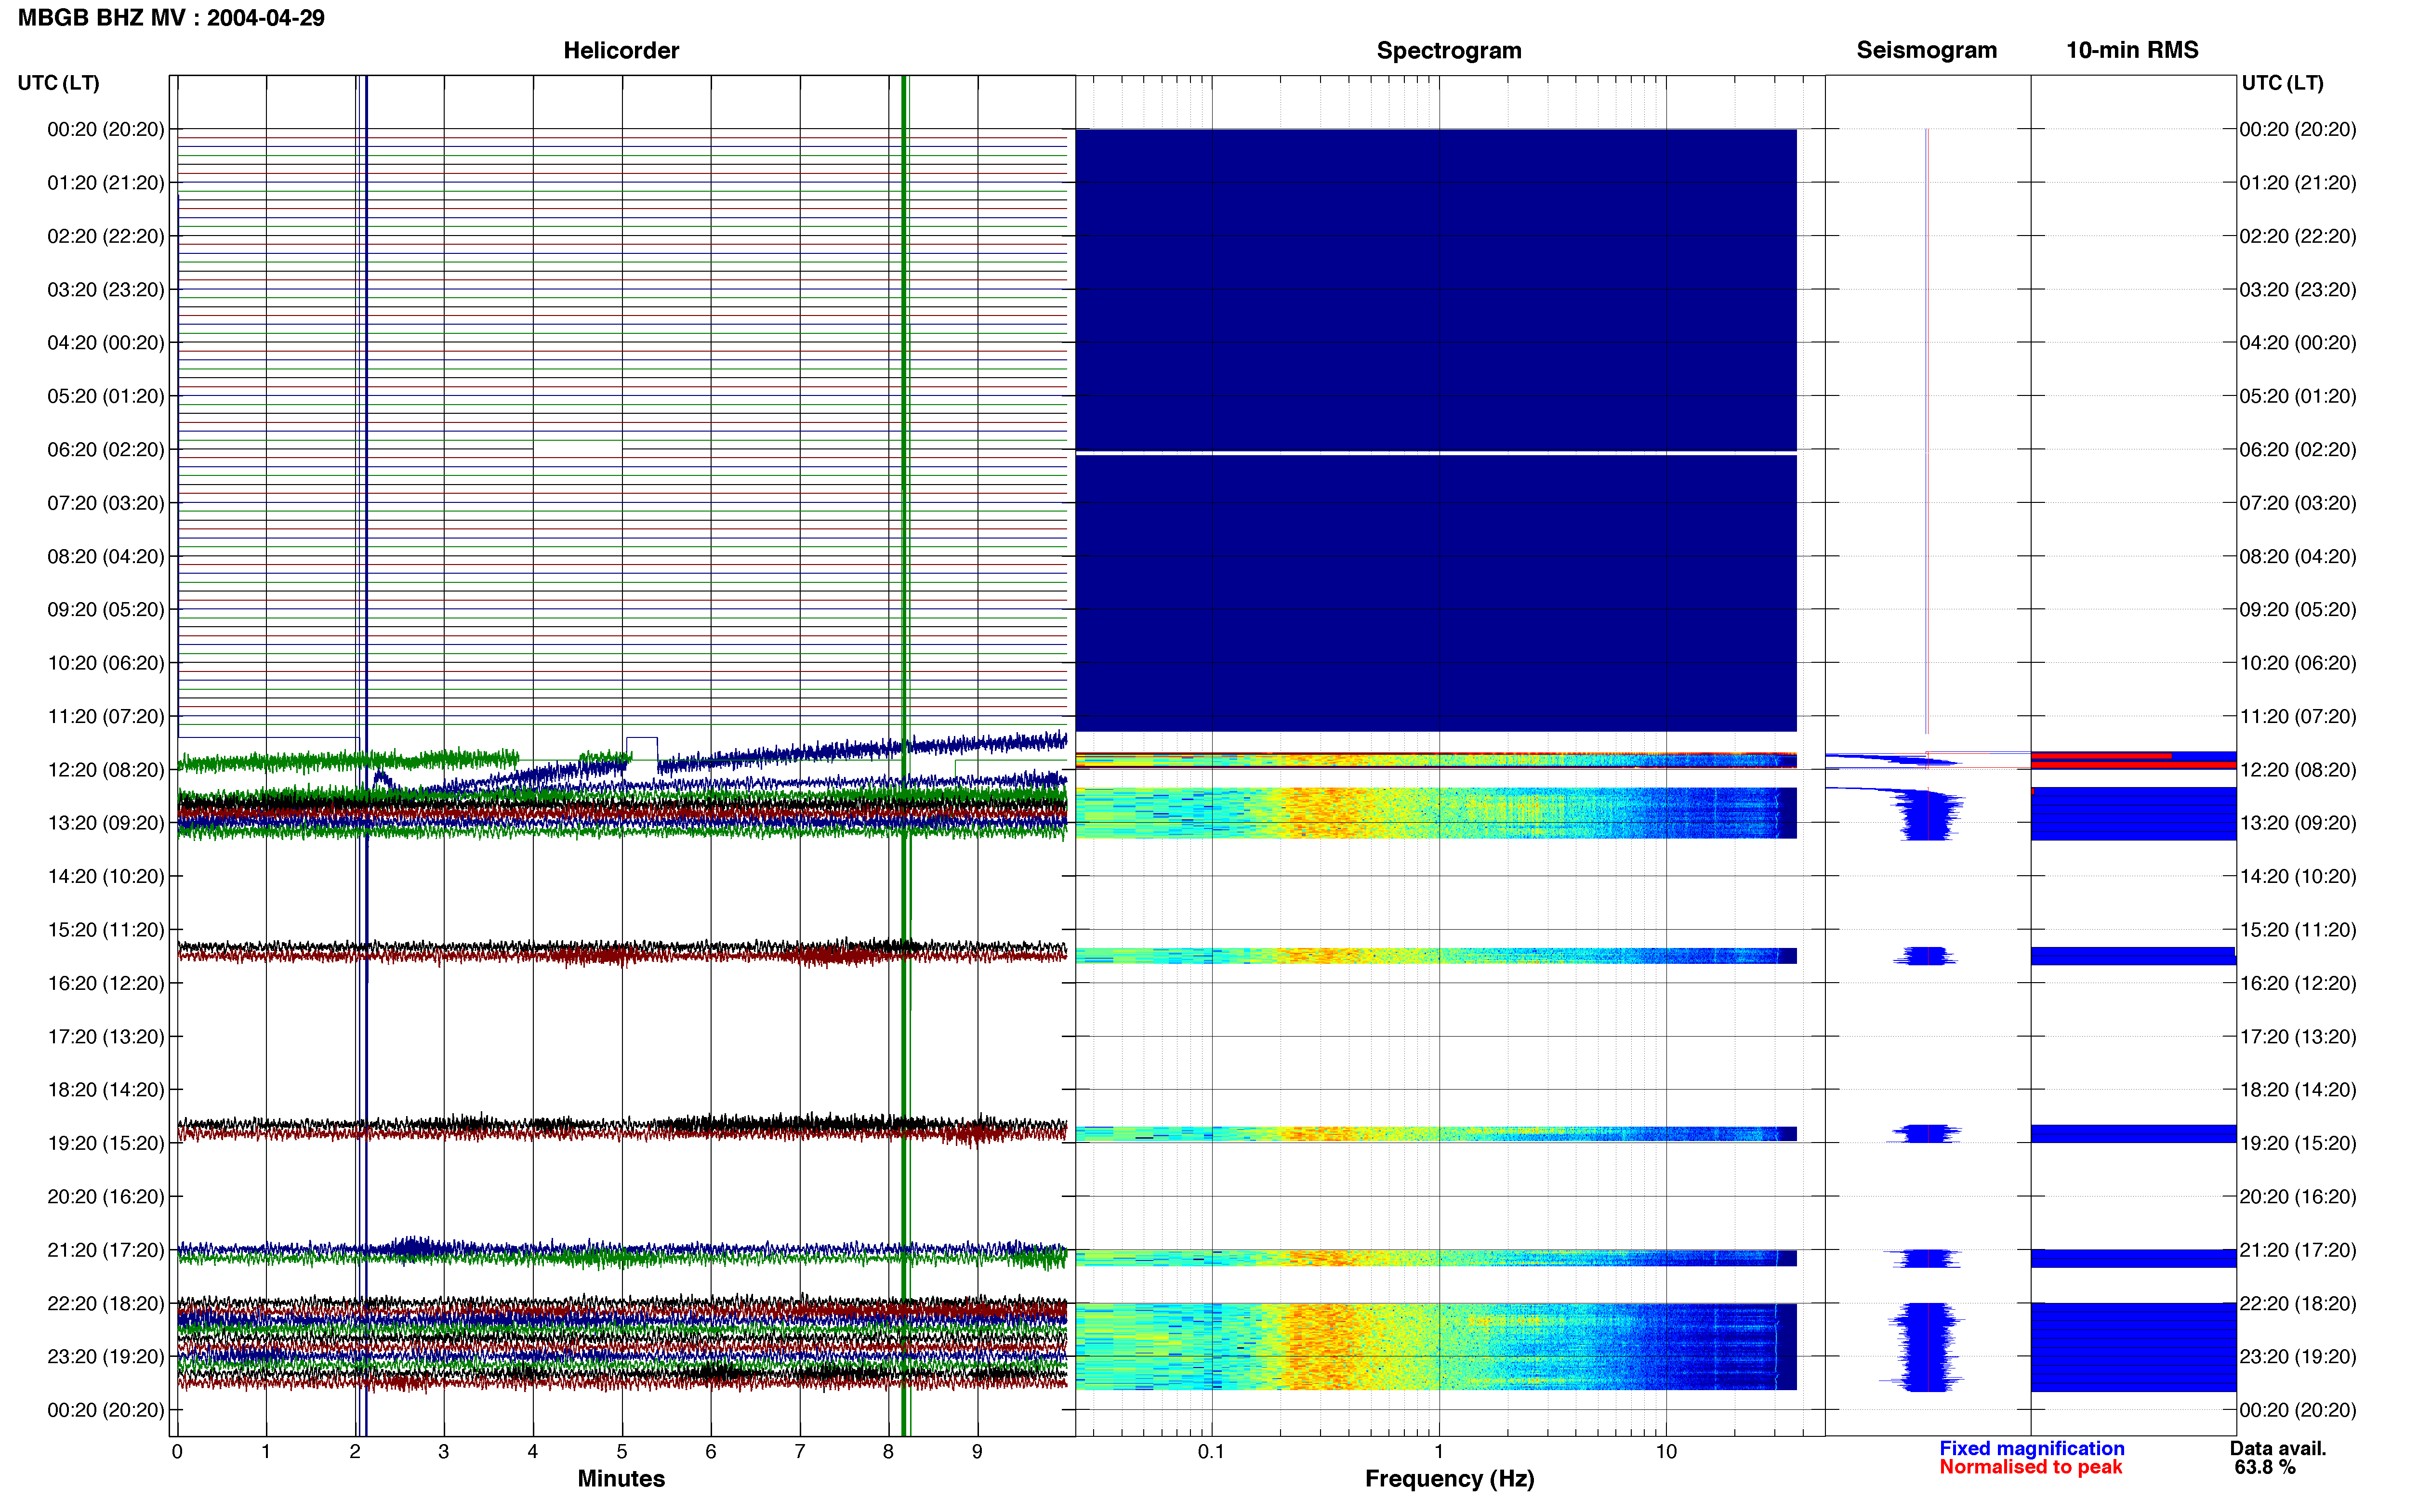Click the Fixed magnification legend text
This screenshot has height=1512, width=2418.
(2031, 1448)
